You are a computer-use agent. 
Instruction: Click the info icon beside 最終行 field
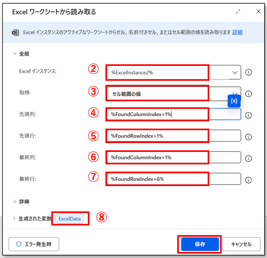click(248, 180)
